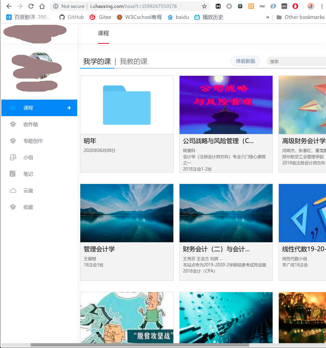Image resolution: width=326 pixels, height=348 pixels.
Task: Open the 明年 folder title
Action: click(90, 141)
